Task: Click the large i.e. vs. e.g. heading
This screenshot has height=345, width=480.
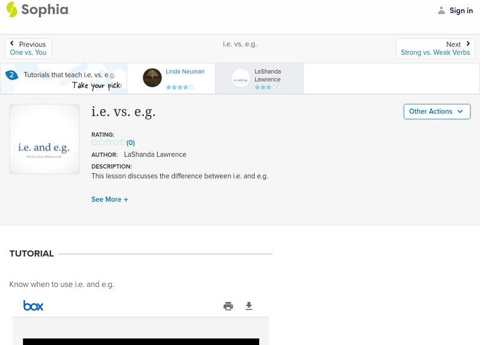Action: 124,111
